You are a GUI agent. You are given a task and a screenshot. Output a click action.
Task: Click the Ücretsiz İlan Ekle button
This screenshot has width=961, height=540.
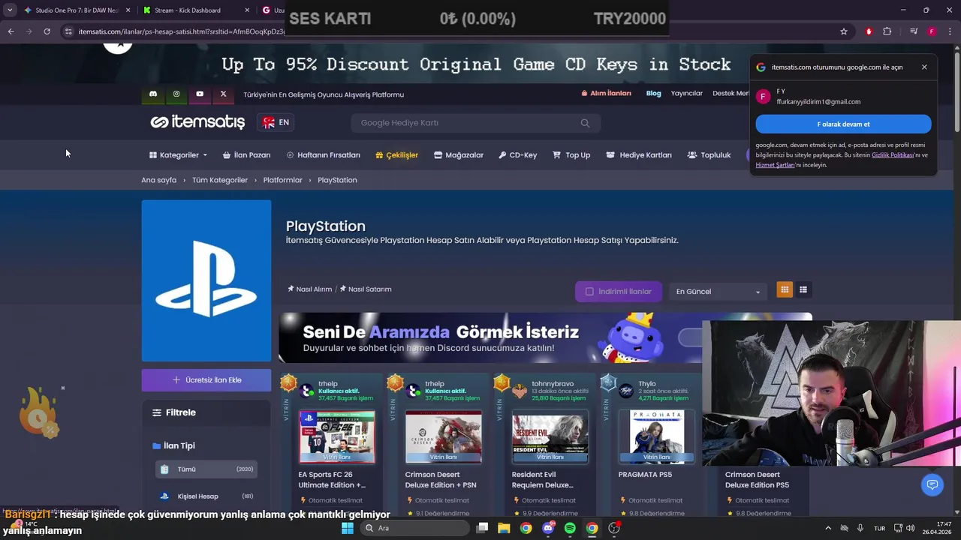tap(206, 380)
